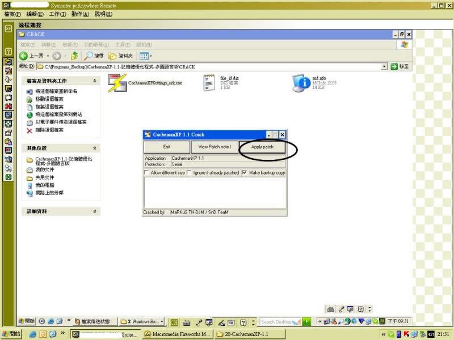Open the Views dropdown in Explorer toolbar
Image resolution: width=454 pixels, height=340 pixels.
[146, 56]
